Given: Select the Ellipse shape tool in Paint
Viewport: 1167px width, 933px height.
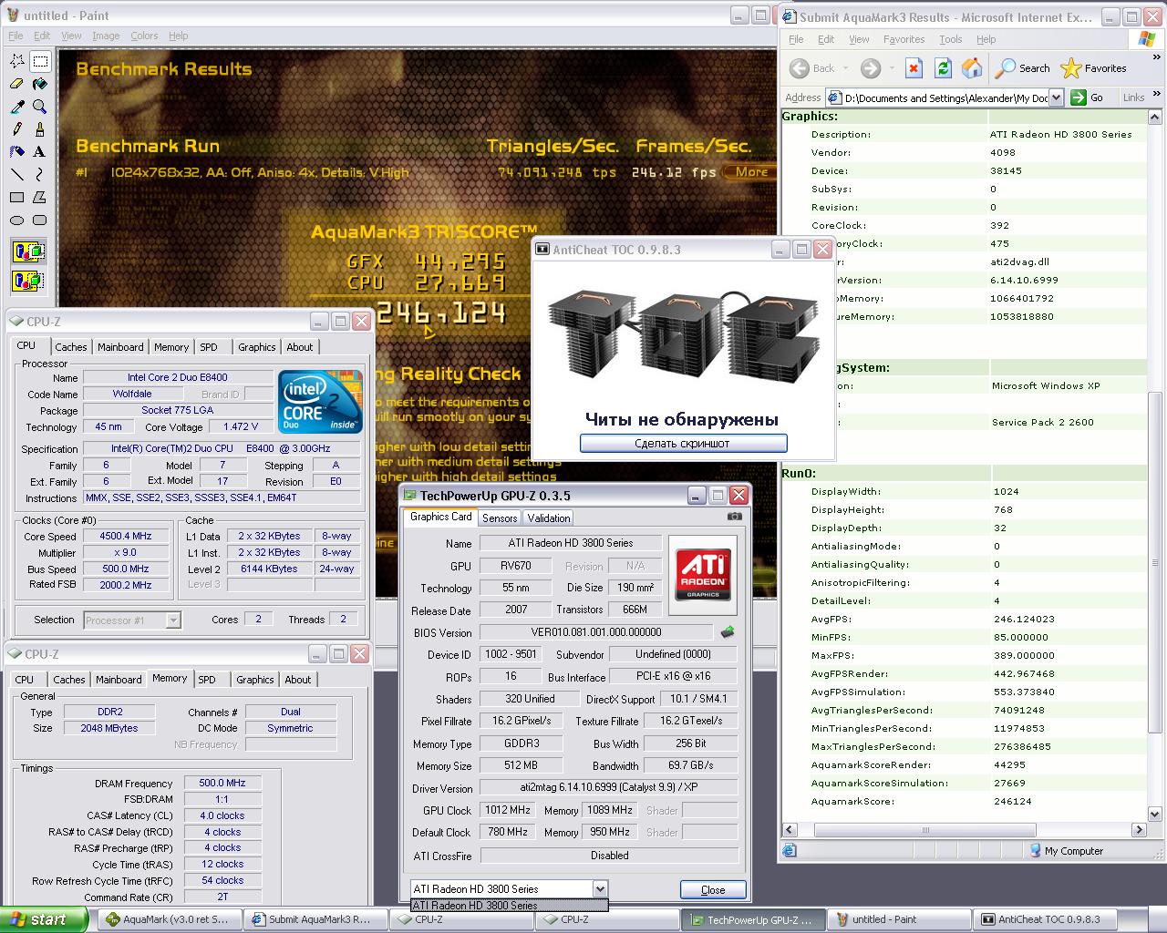Looking at the screenshot, I should coord(17,220).
